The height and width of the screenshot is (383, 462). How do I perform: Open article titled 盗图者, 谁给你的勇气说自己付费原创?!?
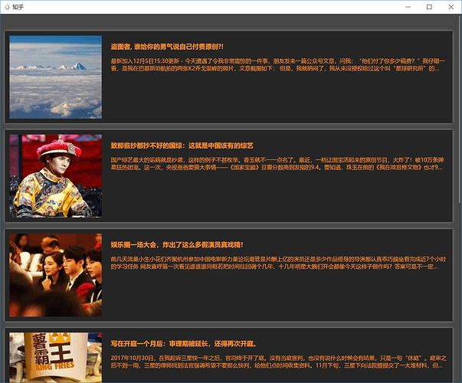pyautogui.click(x=167, y=47)
